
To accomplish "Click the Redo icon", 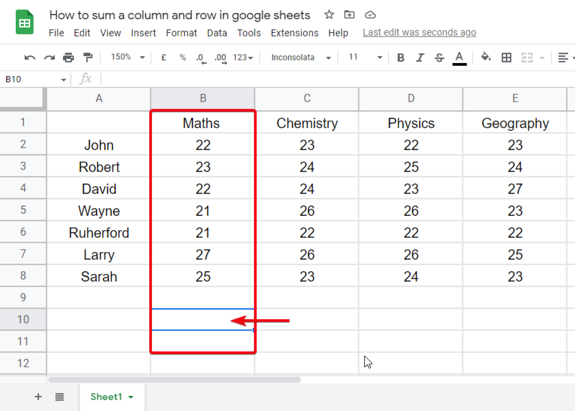I will [x=49, y=58].
